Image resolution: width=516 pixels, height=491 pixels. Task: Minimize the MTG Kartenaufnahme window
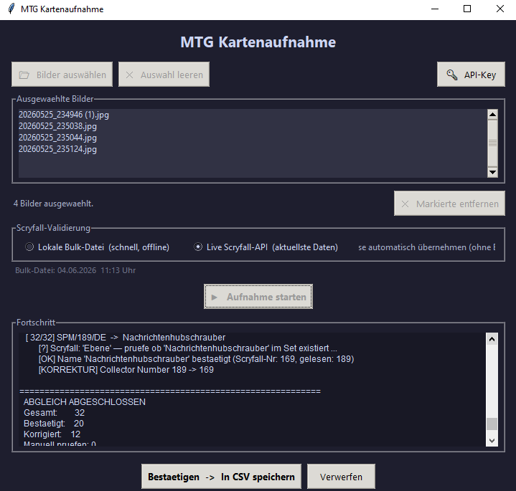click(435, 9)
